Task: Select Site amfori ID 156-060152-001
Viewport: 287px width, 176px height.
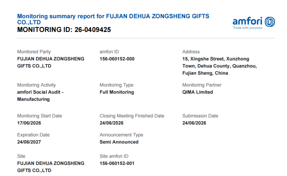Action: [x=117, y=163]
